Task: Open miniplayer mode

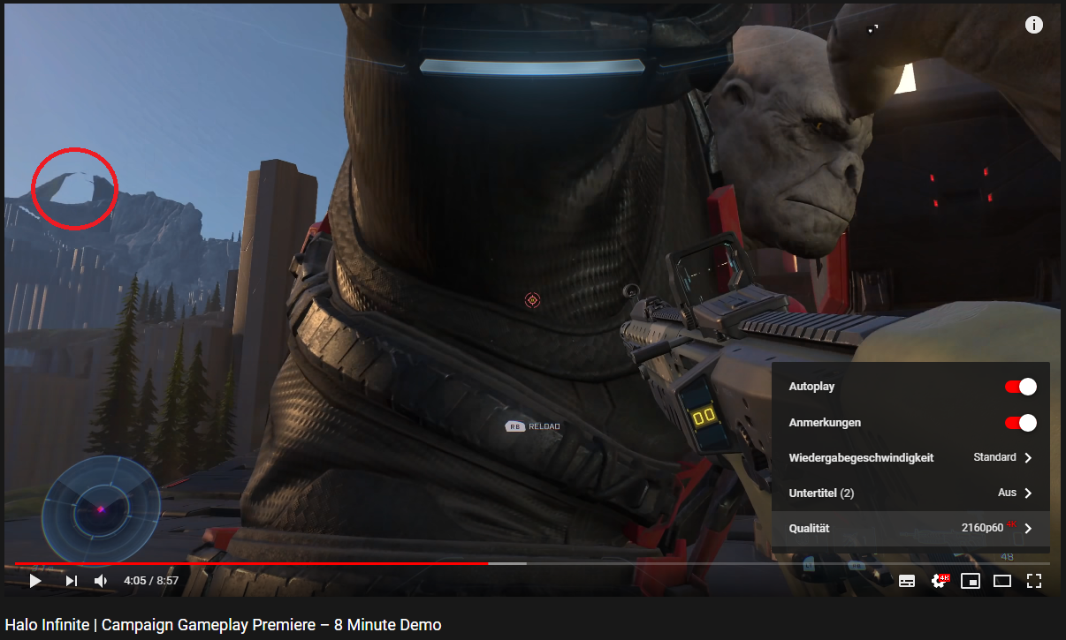Action: tap(971, 581)
